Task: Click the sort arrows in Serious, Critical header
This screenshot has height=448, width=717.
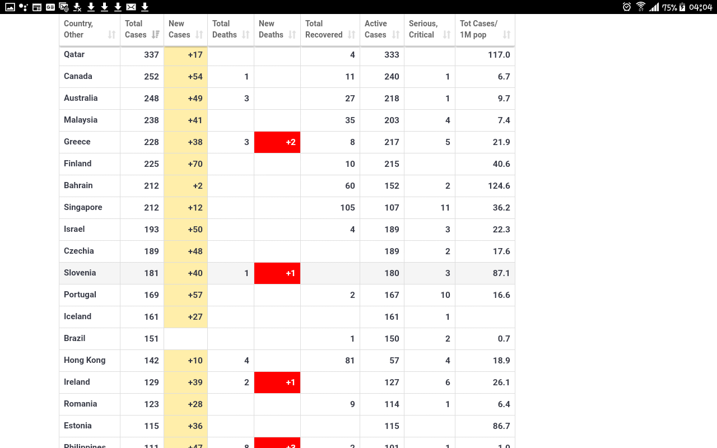Action: point(446,35)
